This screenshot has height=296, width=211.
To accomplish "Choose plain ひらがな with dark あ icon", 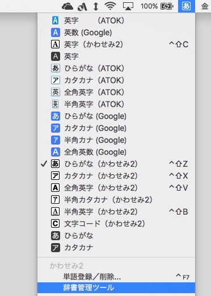I will point(116,236).
